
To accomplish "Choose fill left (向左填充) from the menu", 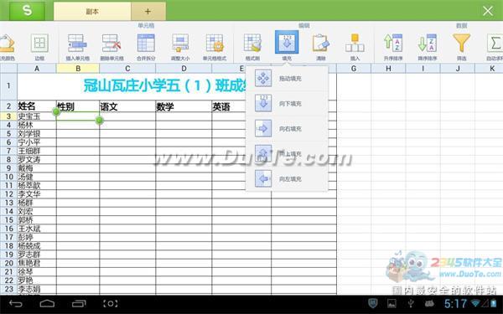I will 287,178.
